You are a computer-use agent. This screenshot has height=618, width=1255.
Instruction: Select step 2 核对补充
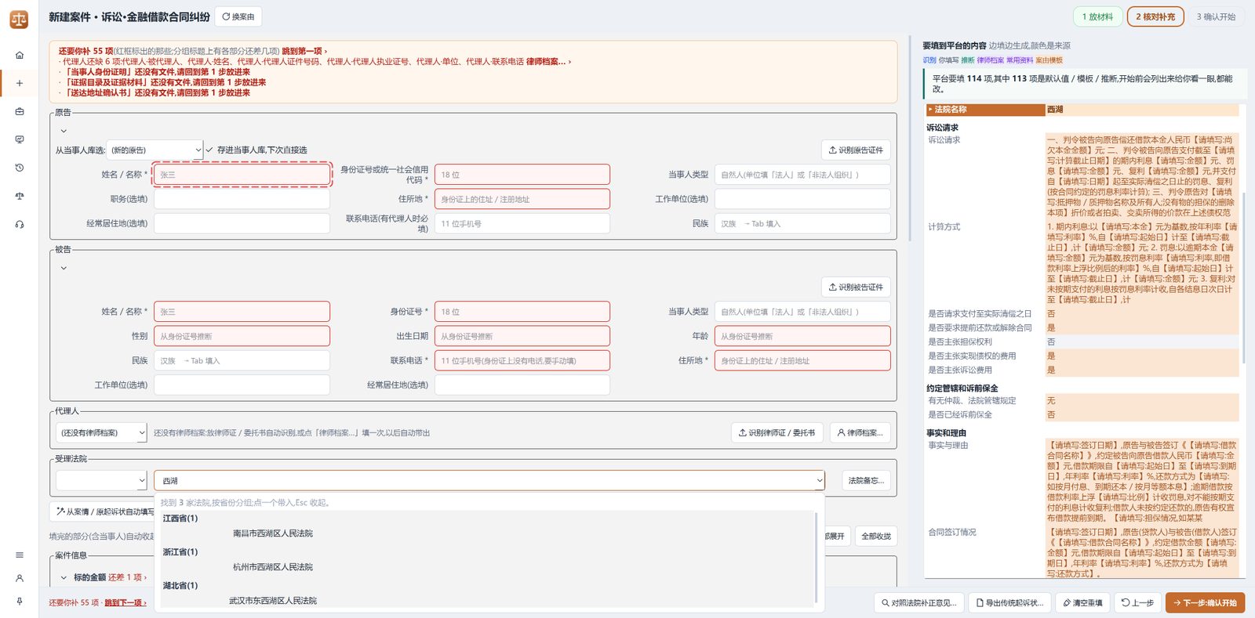pyautogui.click(x=1155, y=16)
